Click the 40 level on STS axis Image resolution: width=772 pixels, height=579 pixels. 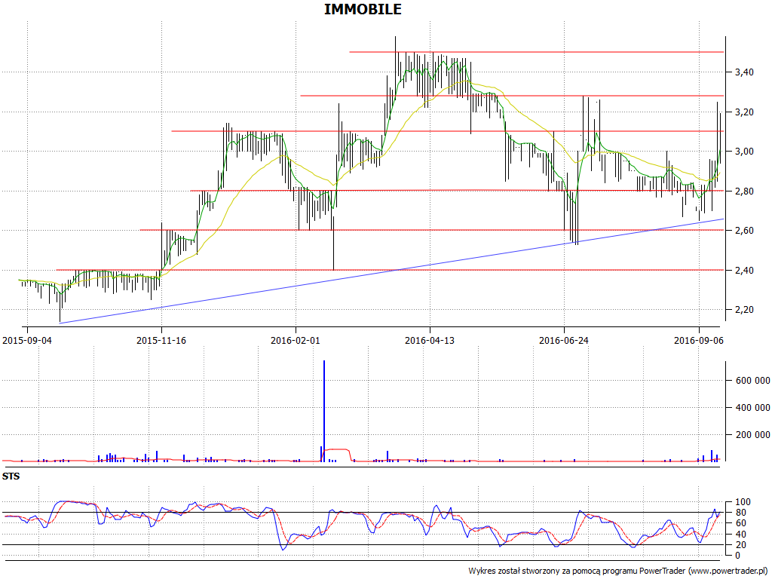(x=740, y=535)
